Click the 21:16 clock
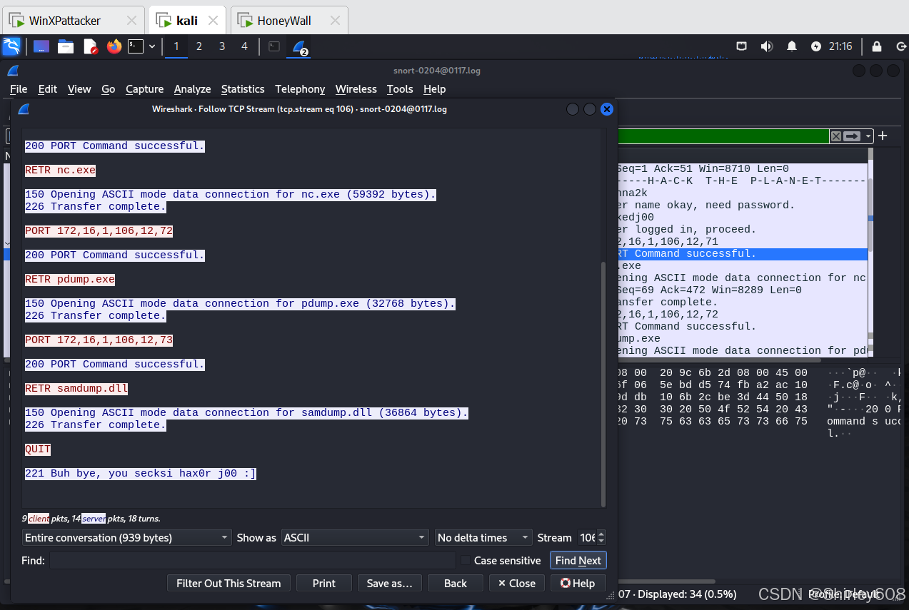Viewport: 909px width, 610px height. [x=840, y=46]
